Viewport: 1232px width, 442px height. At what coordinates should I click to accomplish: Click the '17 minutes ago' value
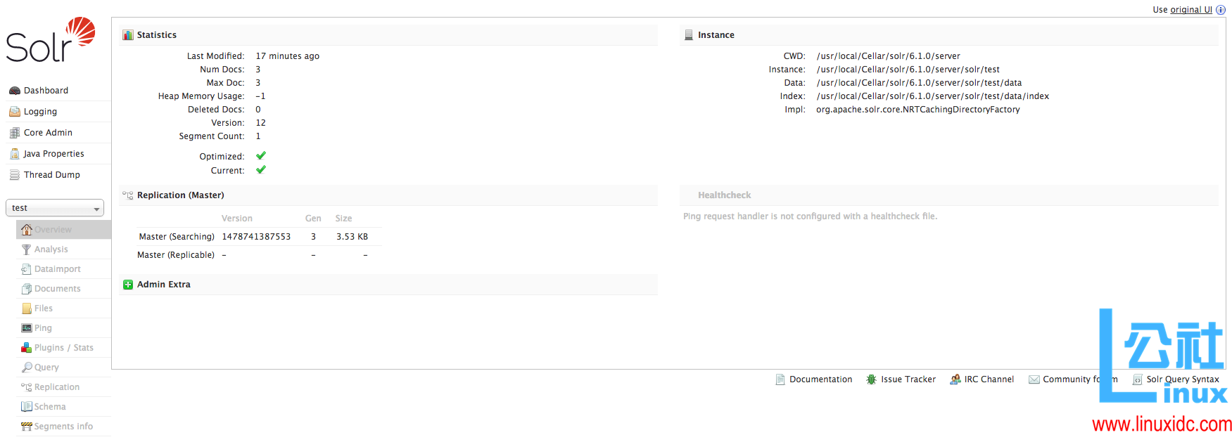(288, 56)
